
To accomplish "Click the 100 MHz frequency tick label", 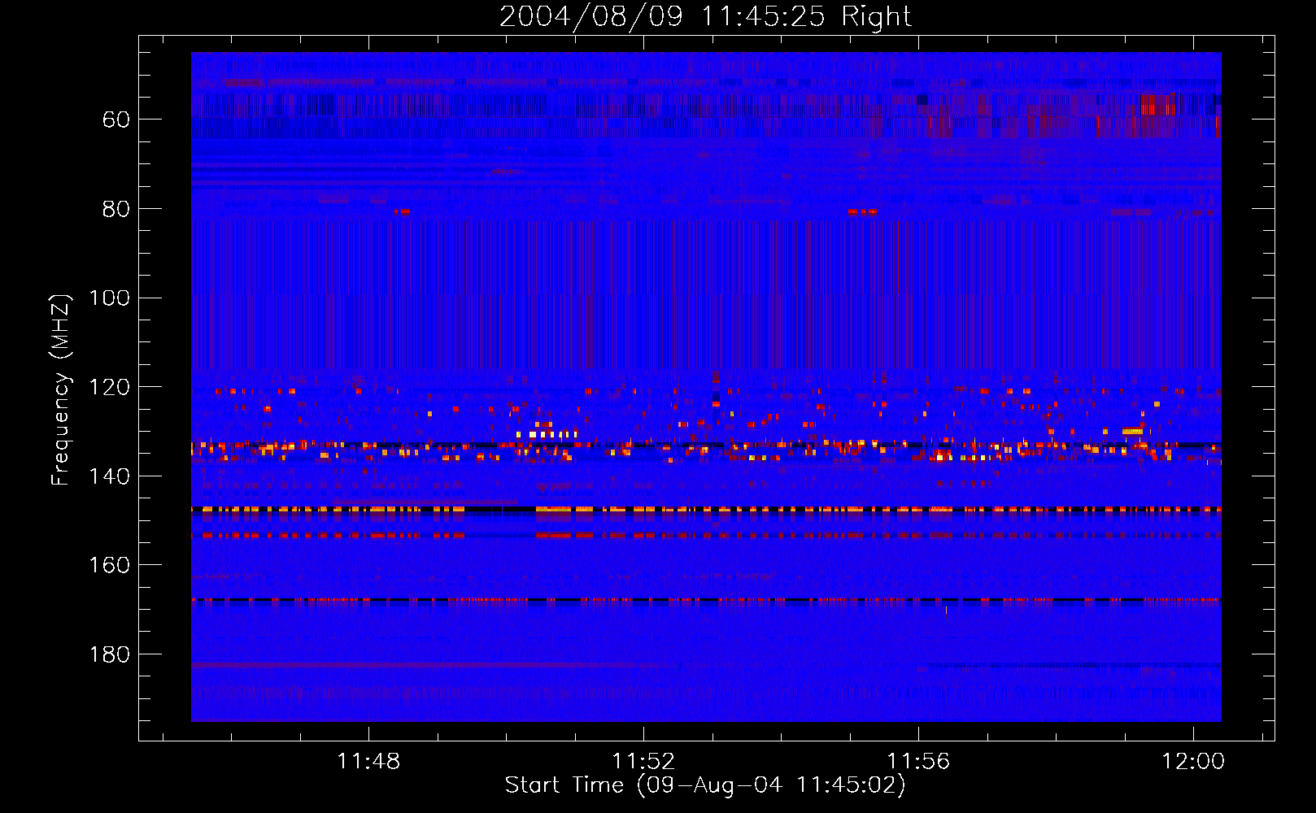I will pos(110,298).
